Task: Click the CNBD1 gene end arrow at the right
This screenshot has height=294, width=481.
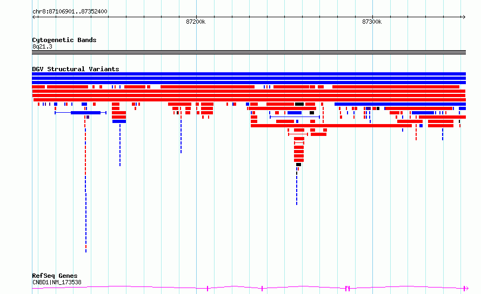Action: coord(466,288)
